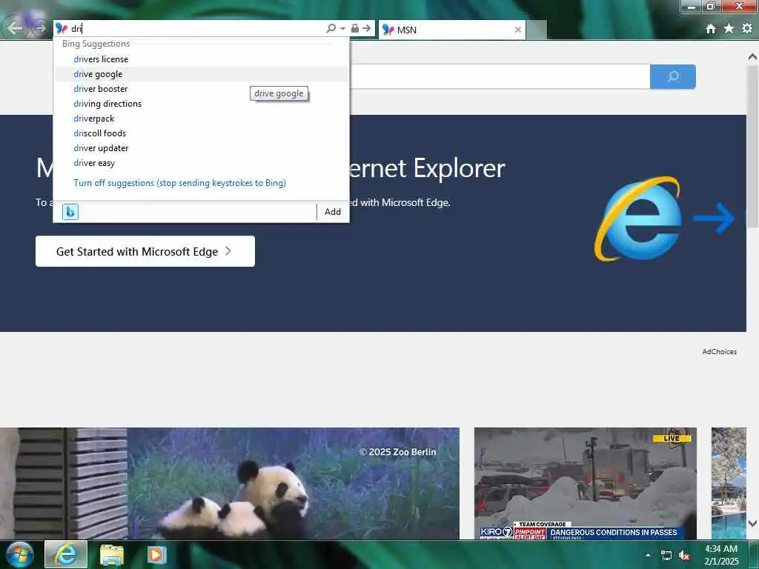The height and width of the screenshot is (569, 759).
Task: Click 'Get Started with Microsoft Edge' button
Action: pyautogui.click(x=145, y=251)
